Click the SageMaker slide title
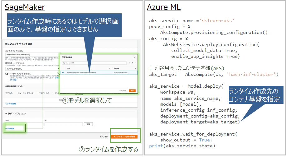Image resolution: width=286 pixels, height=157 pixels. point(25,7)
